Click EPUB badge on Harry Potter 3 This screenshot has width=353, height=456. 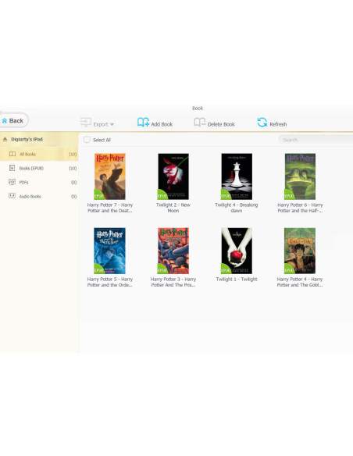162,269
